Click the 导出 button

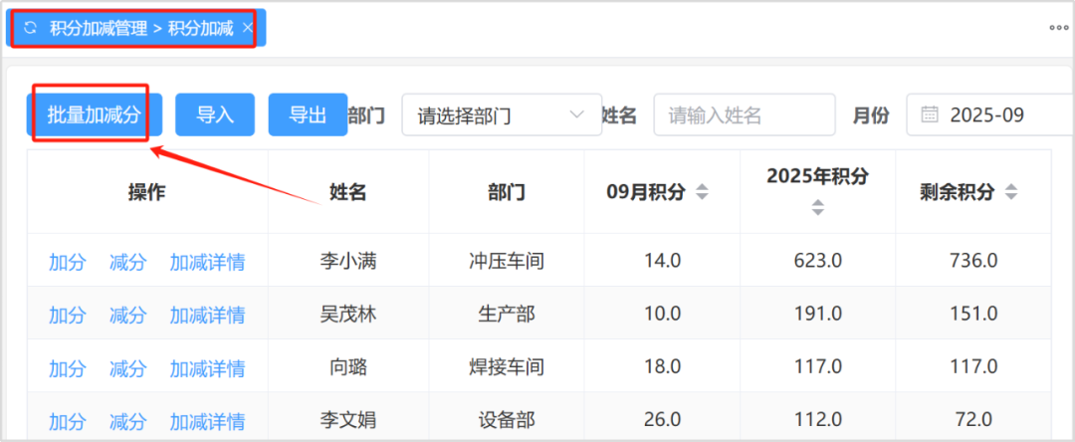click(x=308, y=114)
